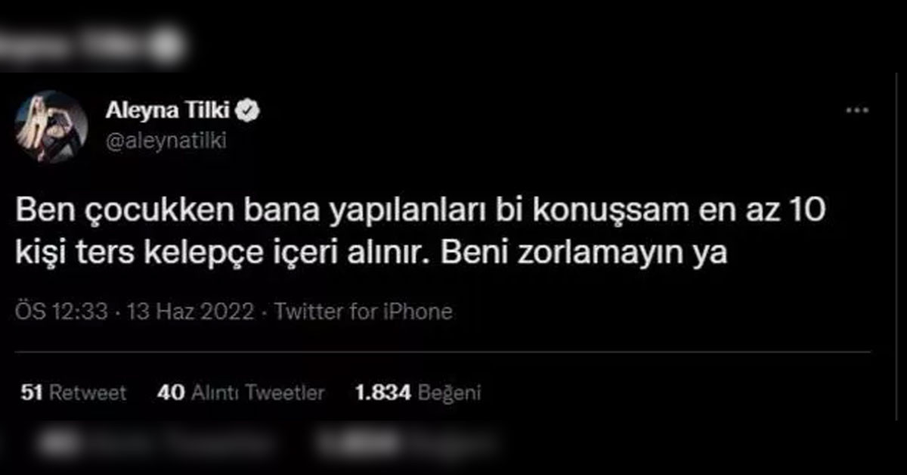This screenshot has height=475, width=907.
Task: View the 51 Retweet list
Action: click(x=73, y=393)
